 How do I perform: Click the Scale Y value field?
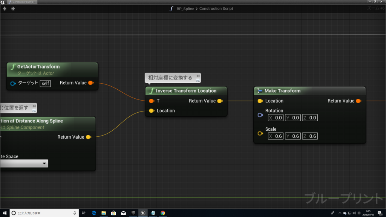pyautogui.click(x=293, y=136)
